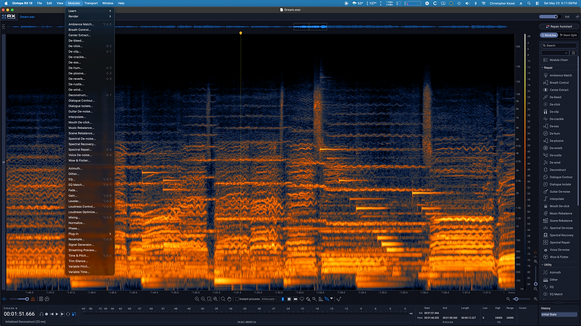Open Music Rebalance in the module panel
581x326 pixels.
point(561,213)
